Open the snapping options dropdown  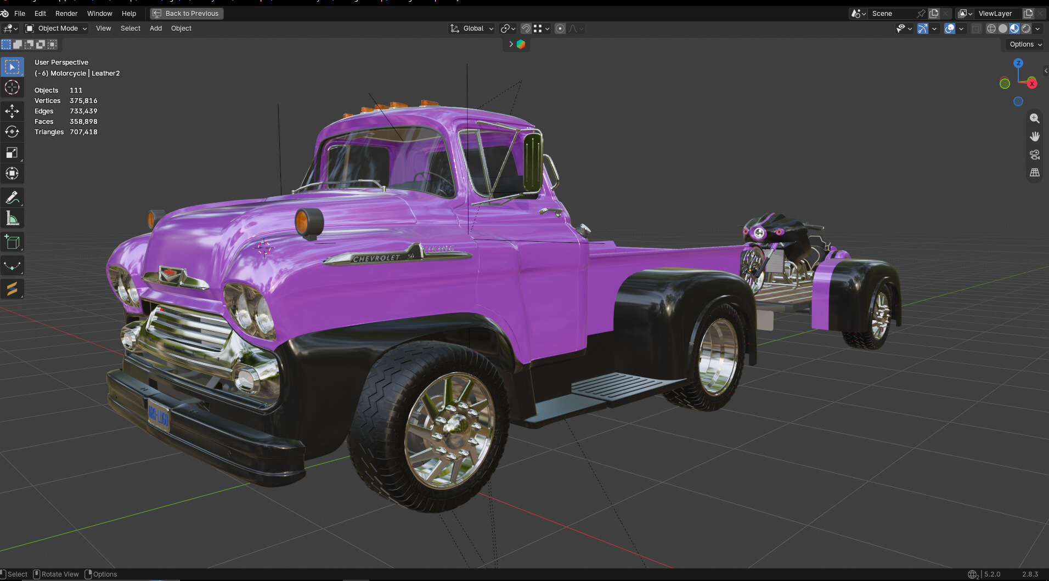tap(542, 29)
